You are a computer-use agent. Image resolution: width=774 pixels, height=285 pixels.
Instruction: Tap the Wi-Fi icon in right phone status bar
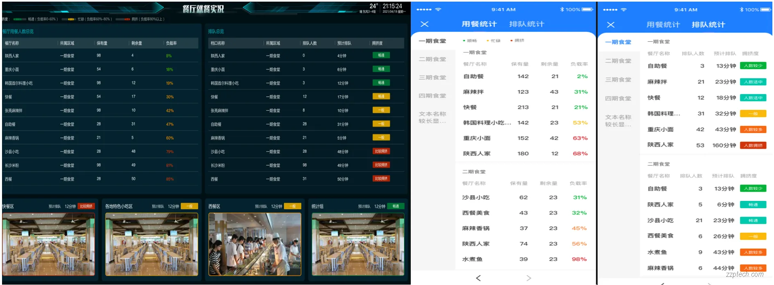(x=624, y=9)
